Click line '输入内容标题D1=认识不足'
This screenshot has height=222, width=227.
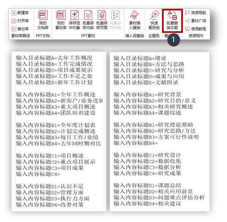[x=50, y=186]
